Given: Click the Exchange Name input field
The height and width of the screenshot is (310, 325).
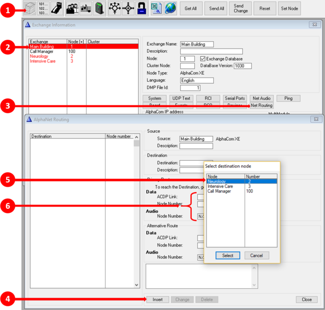Looking at the screenshot, I should click(x=197, y=44).
